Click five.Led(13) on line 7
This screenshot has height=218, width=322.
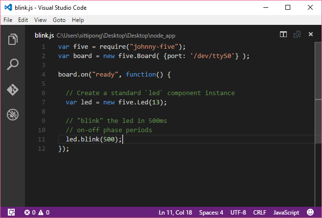(x=140, y=102)
